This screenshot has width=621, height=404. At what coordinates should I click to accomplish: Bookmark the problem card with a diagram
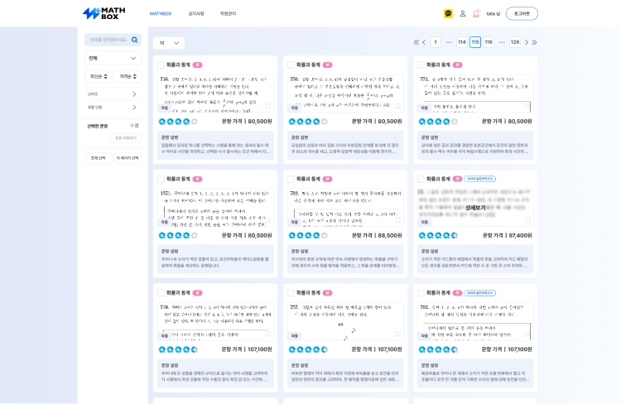397,334
